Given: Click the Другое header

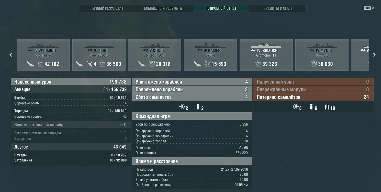Looking at the screenshot, I should (71, 147).
